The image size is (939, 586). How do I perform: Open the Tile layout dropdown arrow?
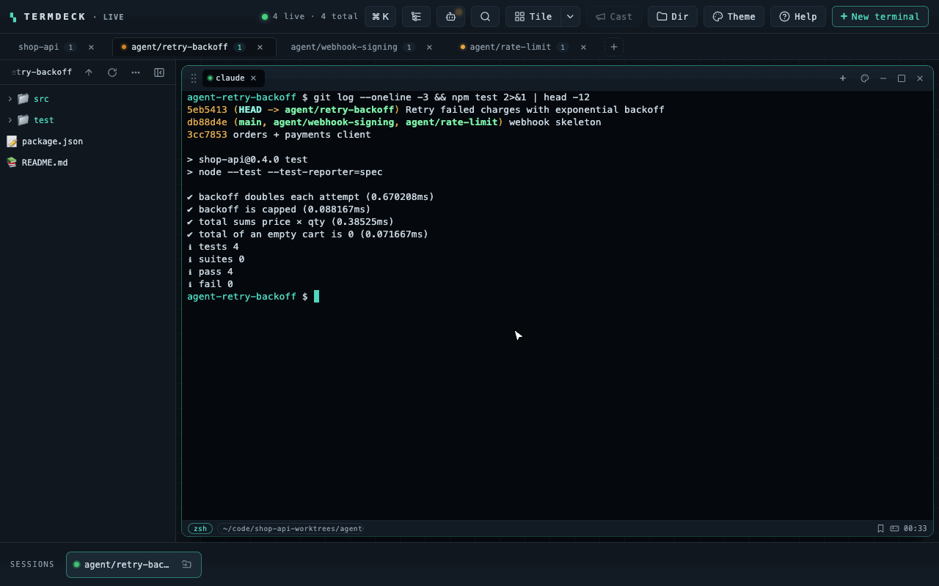(x=571, y=16)
